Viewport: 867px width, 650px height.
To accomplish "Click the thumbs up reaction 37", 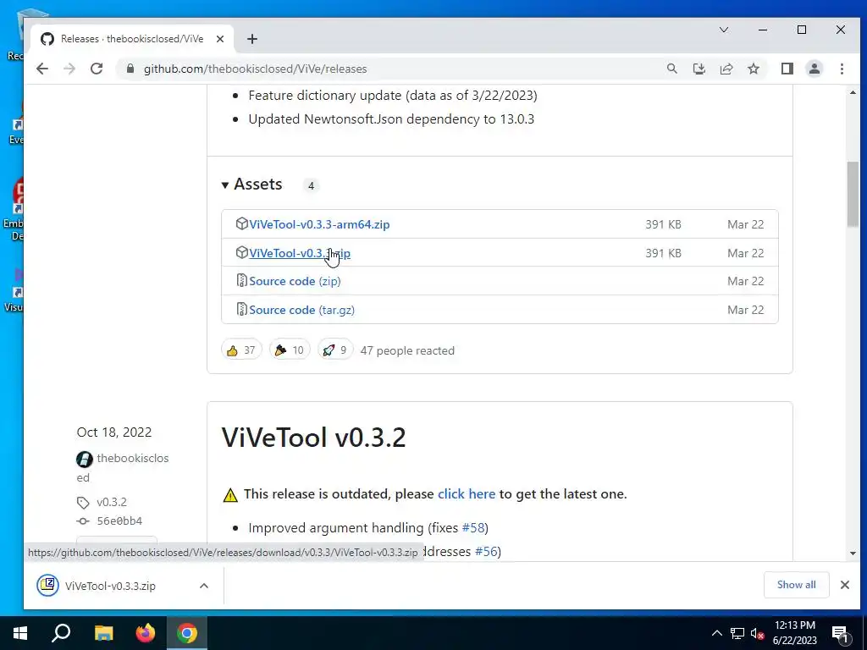I will pos(241,350).
